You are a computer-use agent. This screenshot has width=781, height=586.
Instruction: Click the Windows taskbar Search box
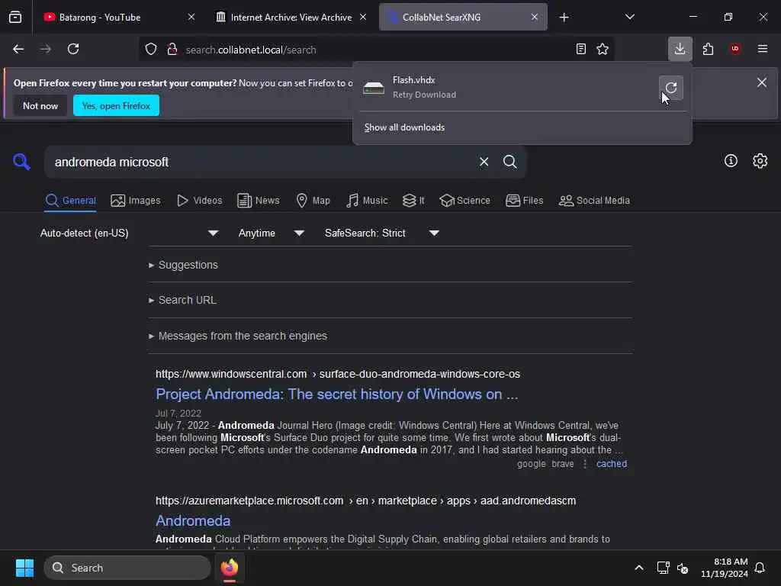tap(127, 568)
